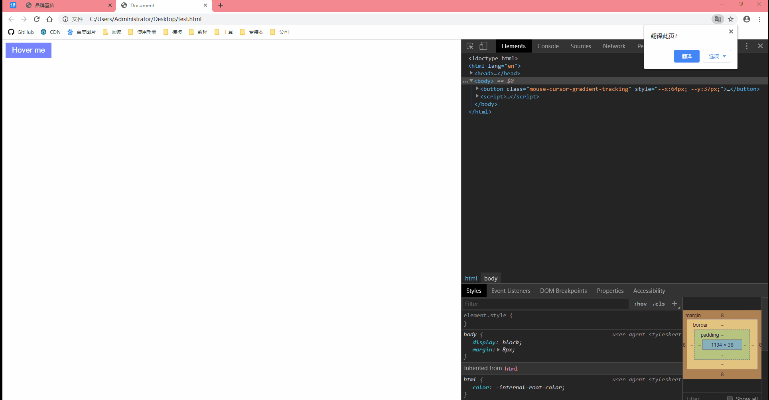Collapse the body element node
769x400 pixels.
tap(471, 81)
